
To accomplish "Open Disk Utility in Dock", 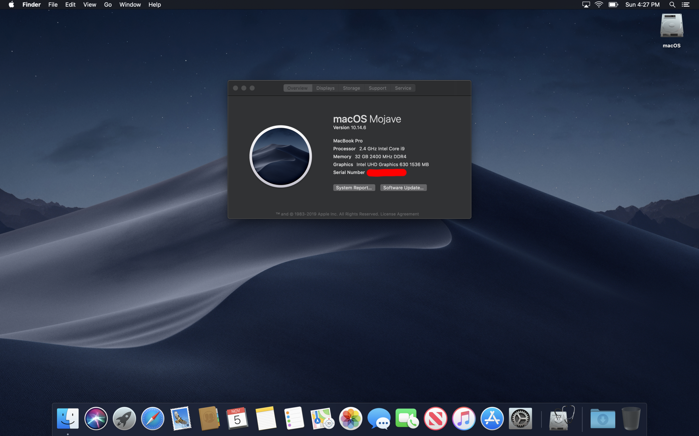I will (561, 418).
